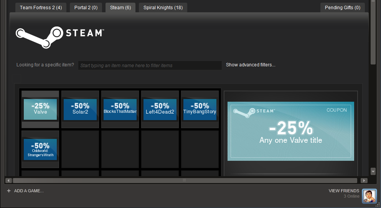The width and height of the screenshot is (381, 208).
Task: Click the Steam logo in the header
Action: click(60, 37)
